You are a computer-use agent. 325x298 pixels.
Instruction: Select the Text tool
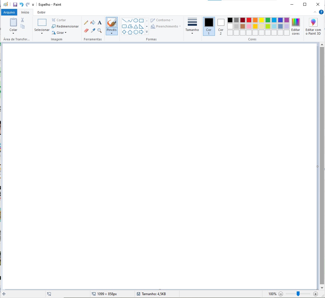99,23
